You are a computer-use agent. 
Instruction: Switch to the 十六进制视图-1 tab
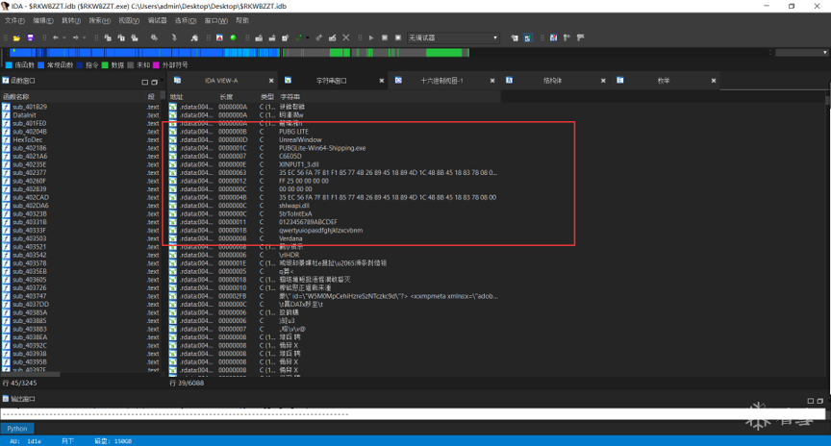pos(441,81)
